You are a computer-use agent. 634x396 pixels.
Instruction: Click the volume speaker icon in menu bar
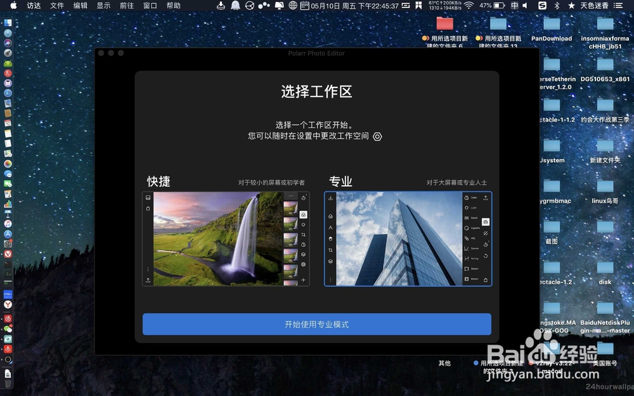point(525,5)
